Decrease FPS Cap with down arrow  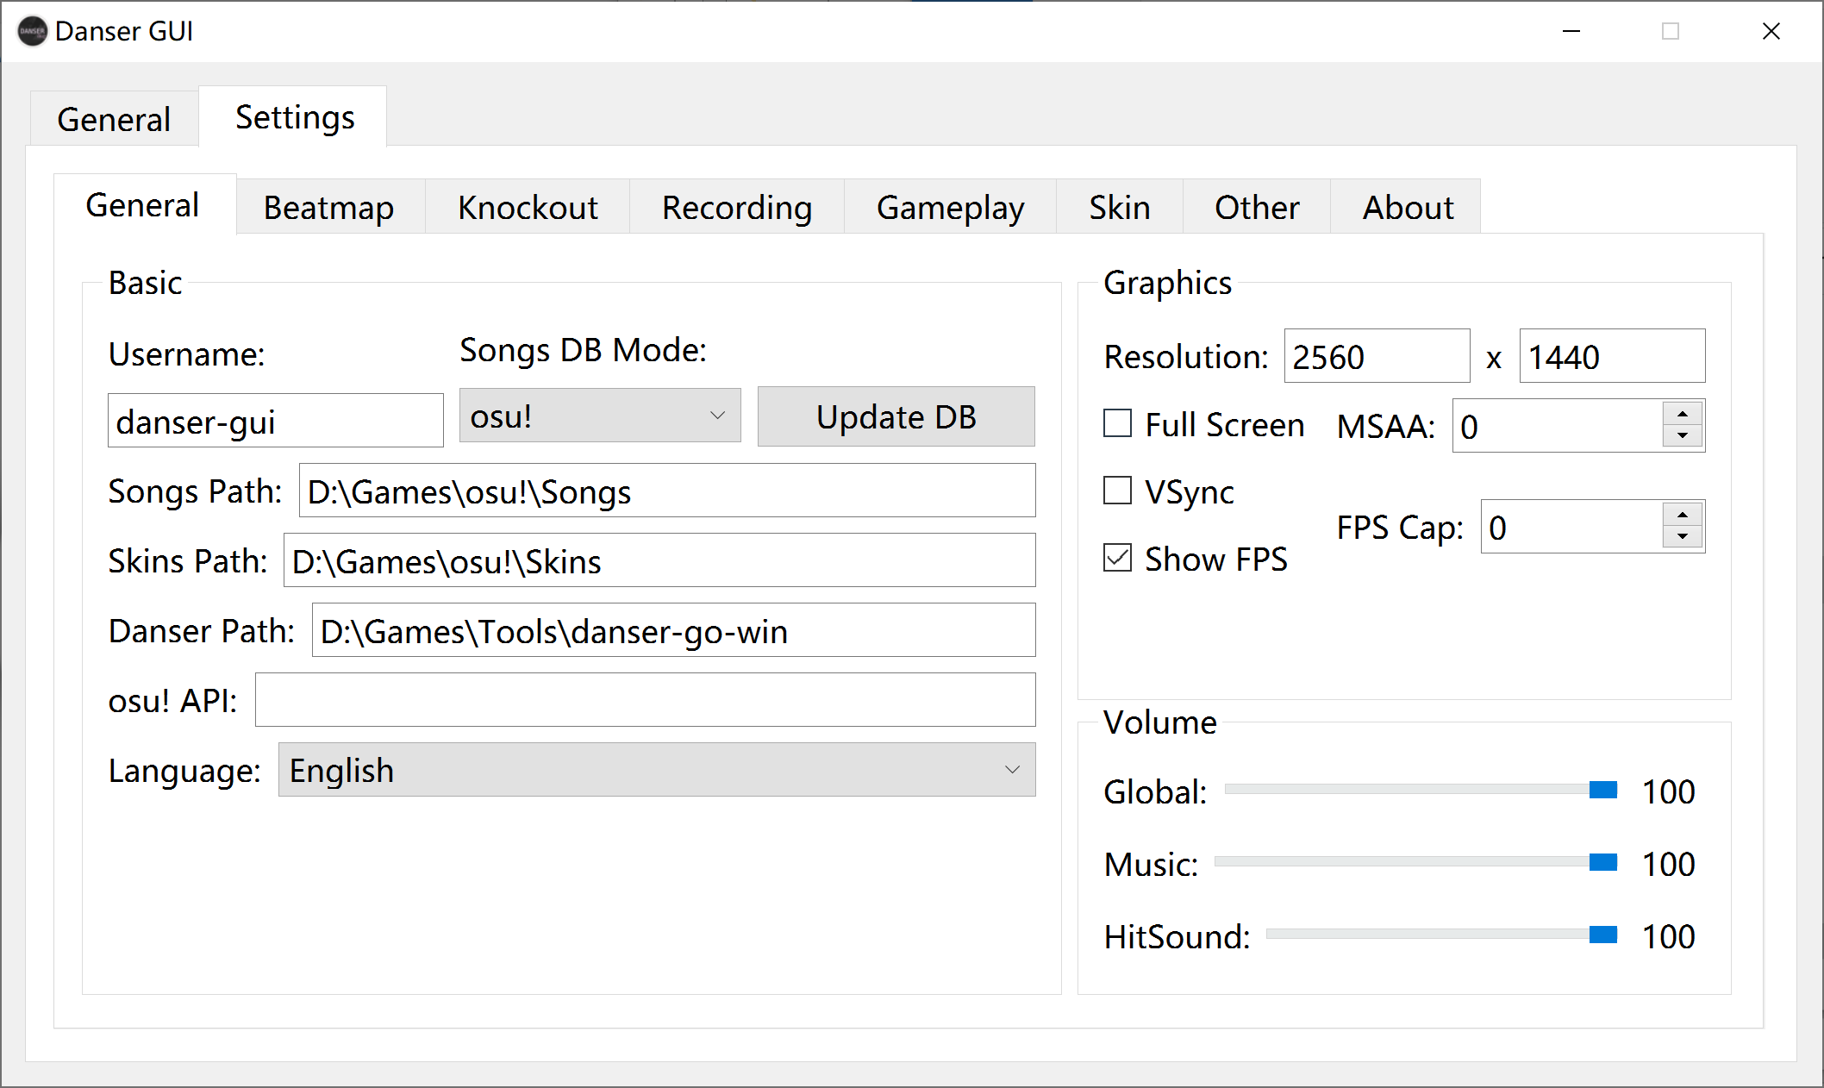[1682, 537]
